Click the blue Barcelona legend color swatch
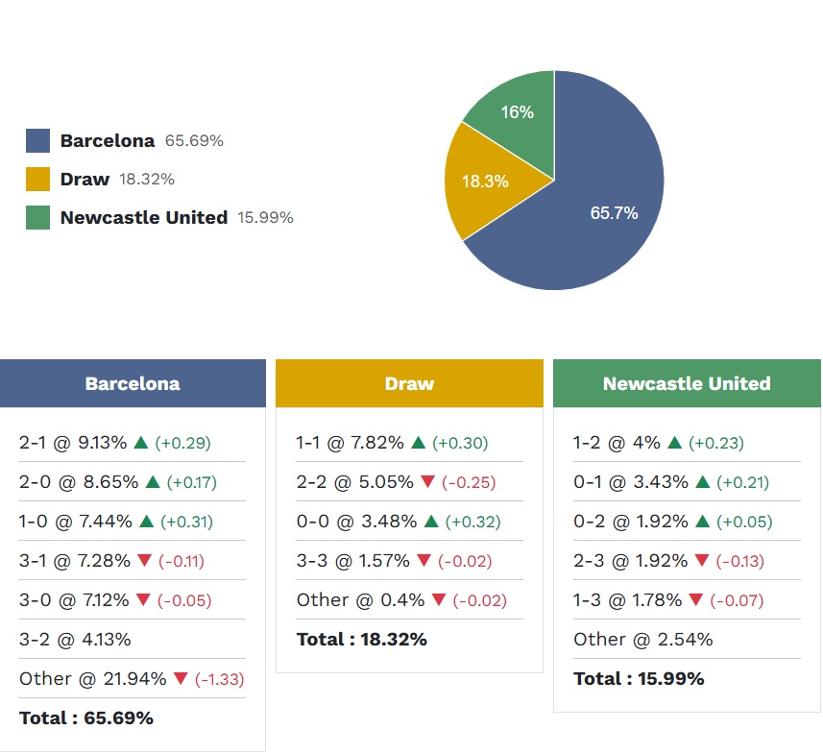The width and height of the screenshot is (823, 754). click(37, 141)
